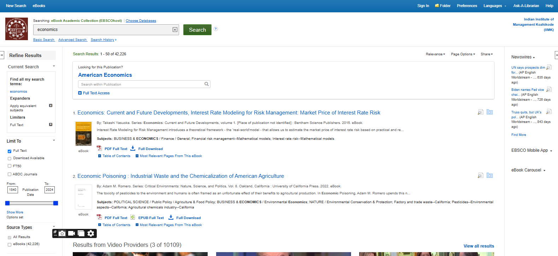Open the Advanced Search link

pos(72,40)
